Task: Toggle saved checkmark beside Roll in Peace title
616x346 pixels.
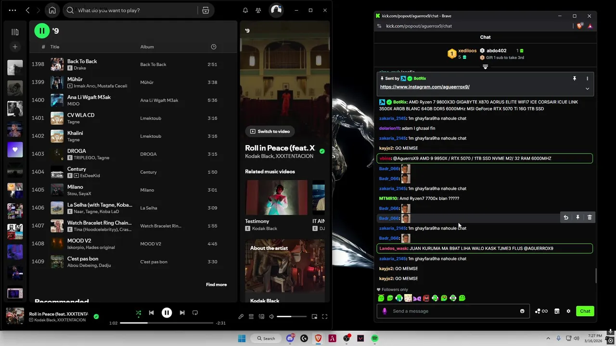Action: tap(322, 151)
